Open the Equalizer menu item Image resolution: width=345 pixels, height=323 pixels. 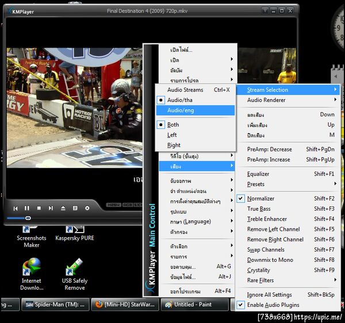[x=288, y=174]
